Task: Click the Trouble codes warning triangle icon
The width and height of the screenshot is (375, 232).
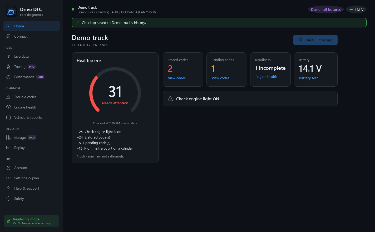Action: tap(8, 97)
